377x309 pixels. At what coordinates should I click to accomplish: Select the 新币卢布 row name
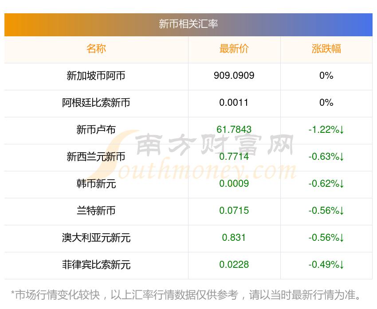pyautogui.click(x=96, y=130)
